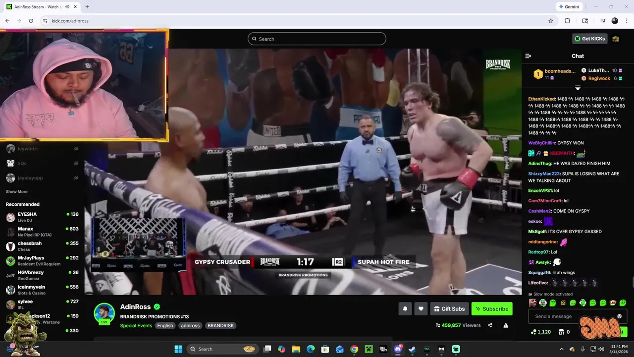The height and width of the screenshot is (357, 634).
Task: Click EthanKicked username in chat
Action: pyautogui.click(x=542, y=99)
